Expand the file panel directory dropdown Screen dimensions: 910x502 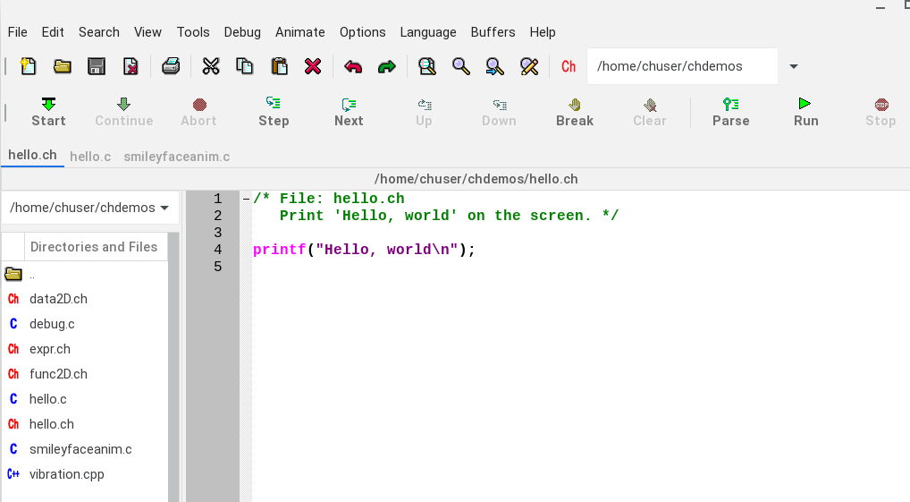tap(164, 208)
